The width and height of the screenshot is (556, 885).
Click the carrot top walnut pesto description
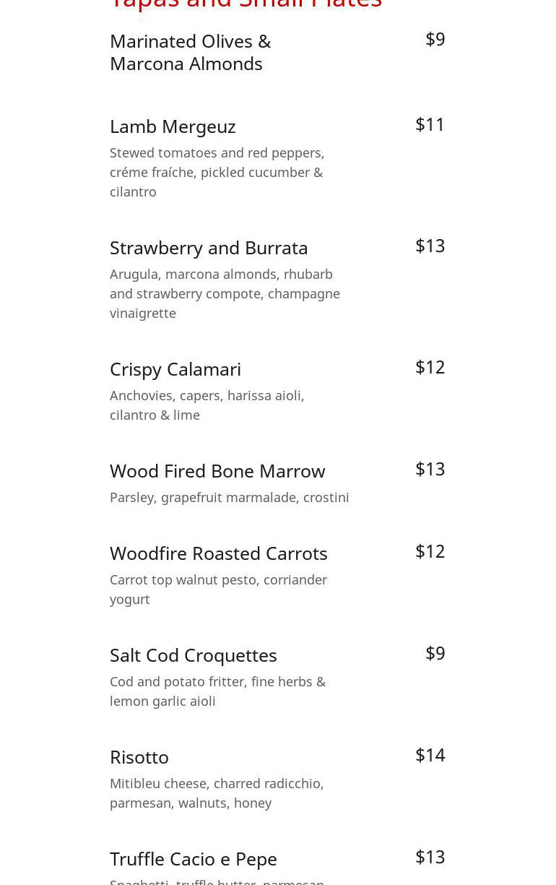pos(218,589)
